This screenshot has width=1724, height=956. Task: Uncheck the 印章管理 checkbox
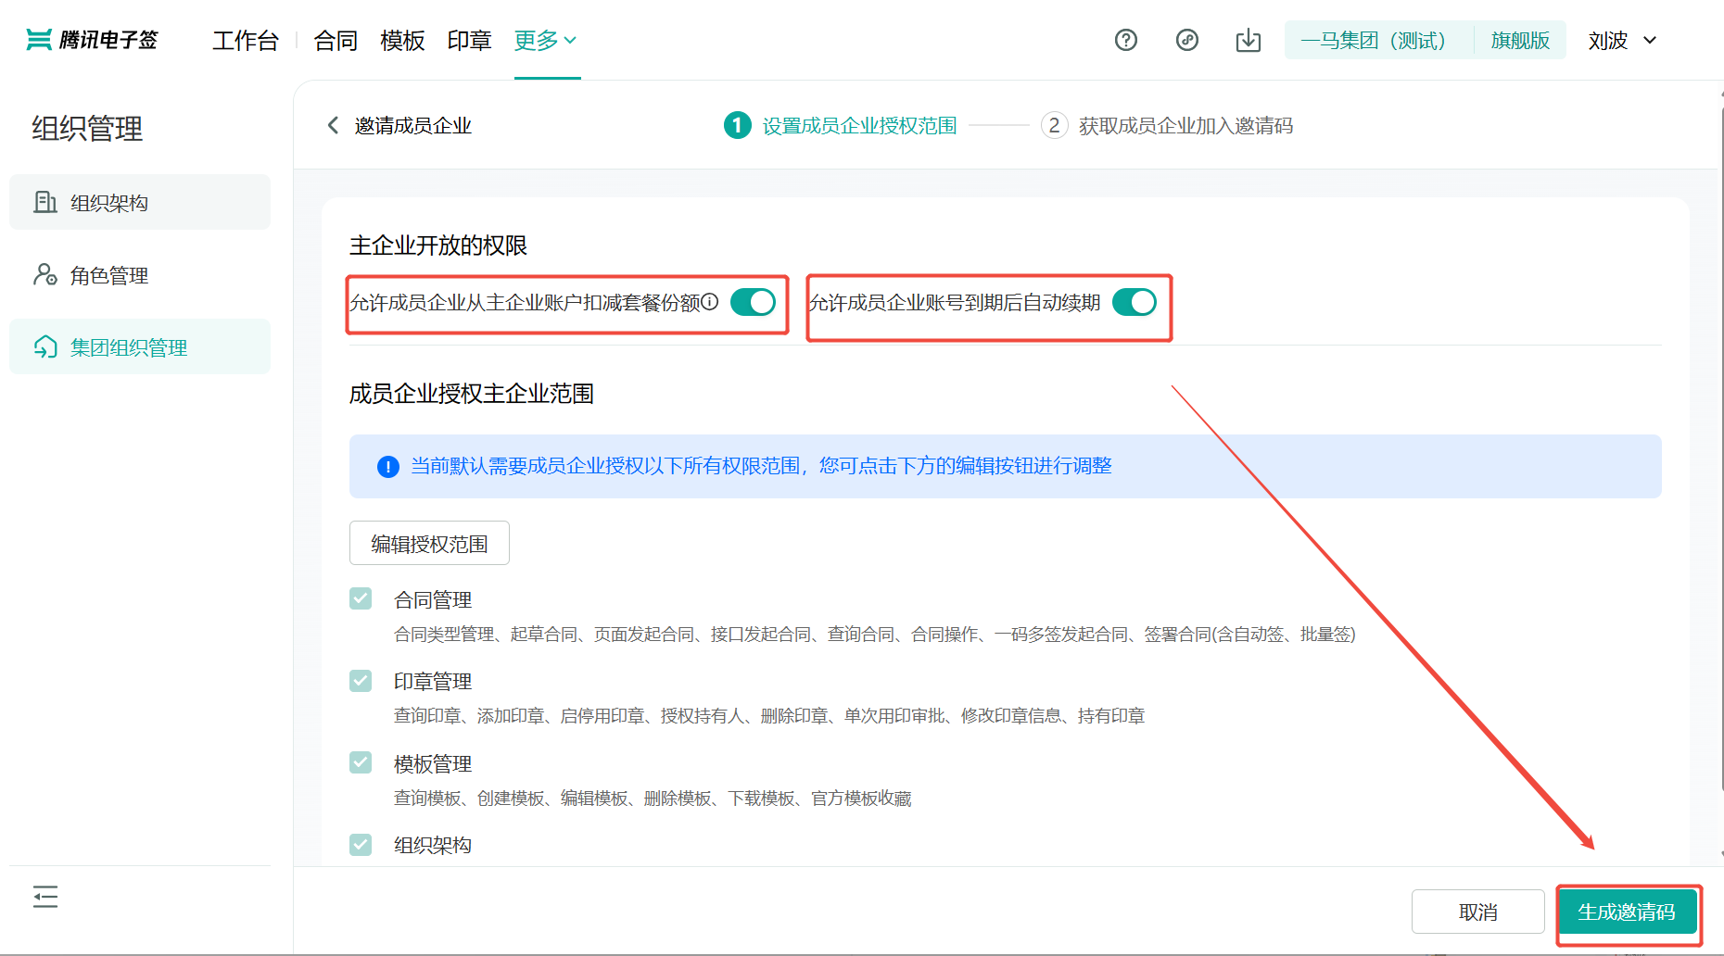[x=361, y=681]
